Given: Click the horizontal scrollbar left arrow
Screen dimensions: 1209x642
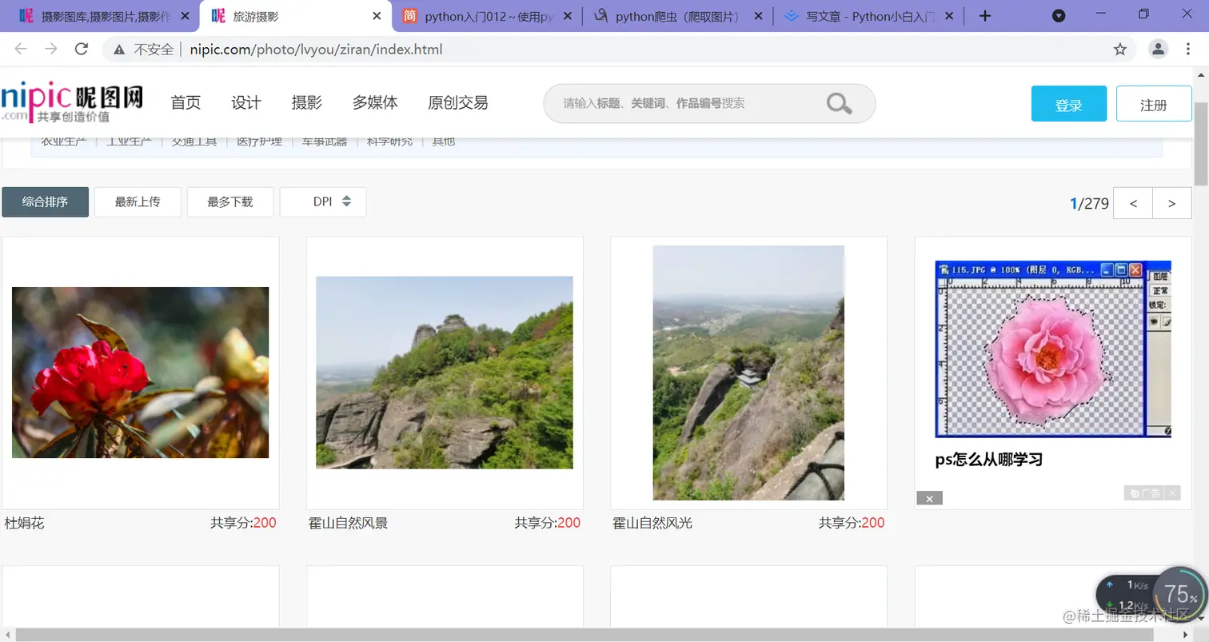Looking at the screenshot, I should (x=7, y=635).
